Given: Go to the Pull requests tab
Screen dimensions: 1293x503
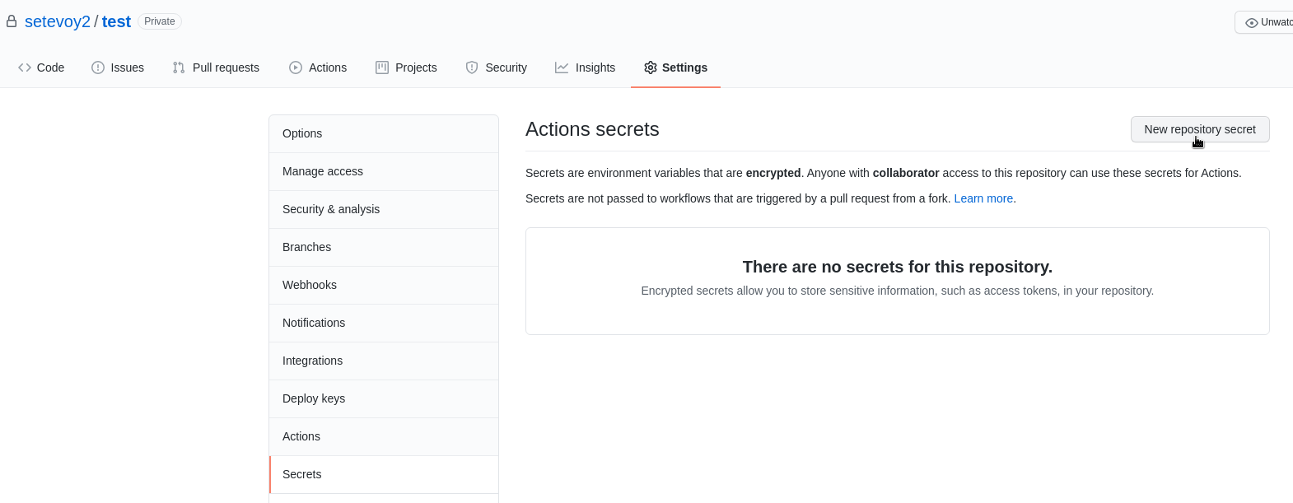Looking at the screenshot, I should (x=216, y=68).
